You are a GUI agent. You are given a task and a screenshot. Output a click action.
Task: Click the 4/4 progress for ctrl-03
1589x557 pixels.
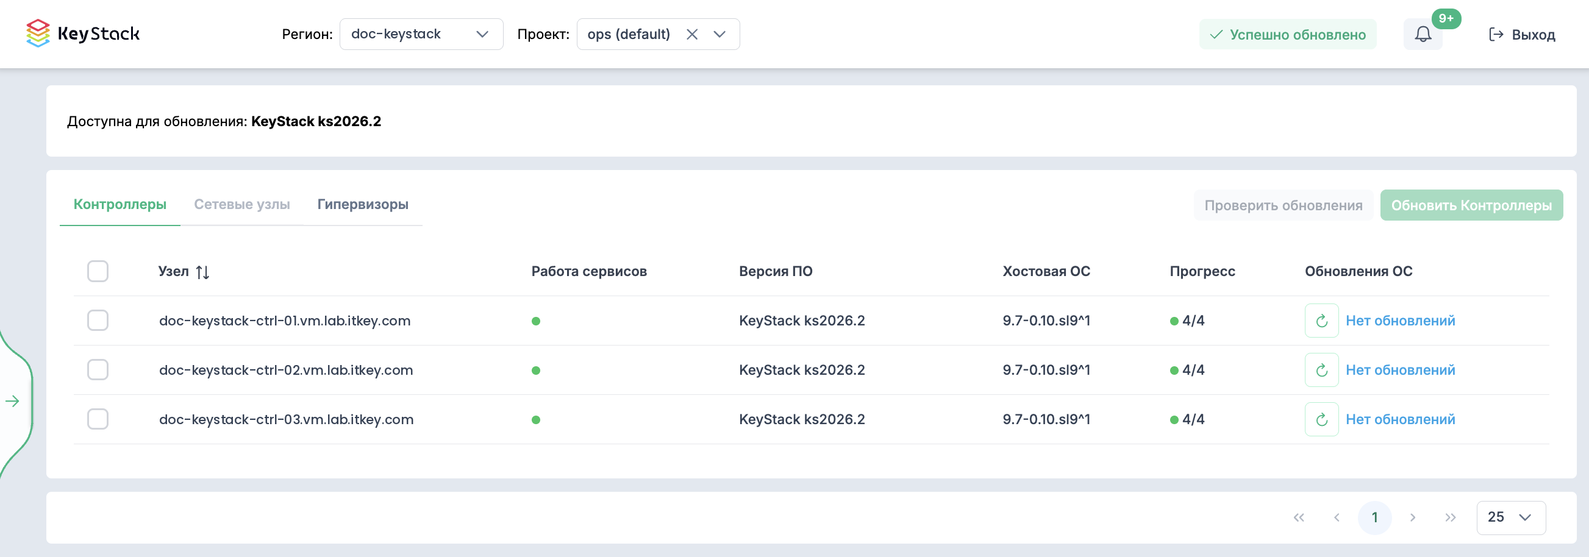(x=1187, y=419)
